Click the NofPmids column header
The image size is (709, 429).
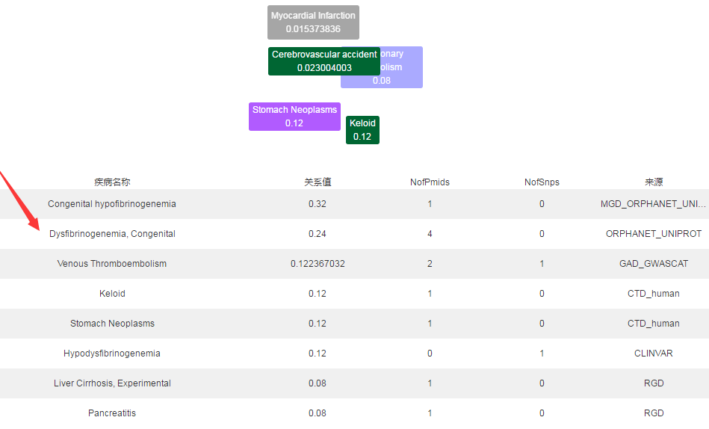[x=430, y=182]
